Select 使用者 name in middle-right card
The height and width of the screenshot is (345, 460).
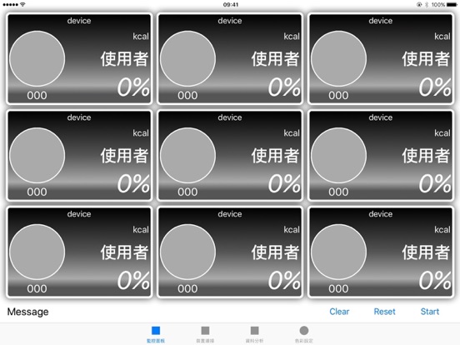pos(426,155)
